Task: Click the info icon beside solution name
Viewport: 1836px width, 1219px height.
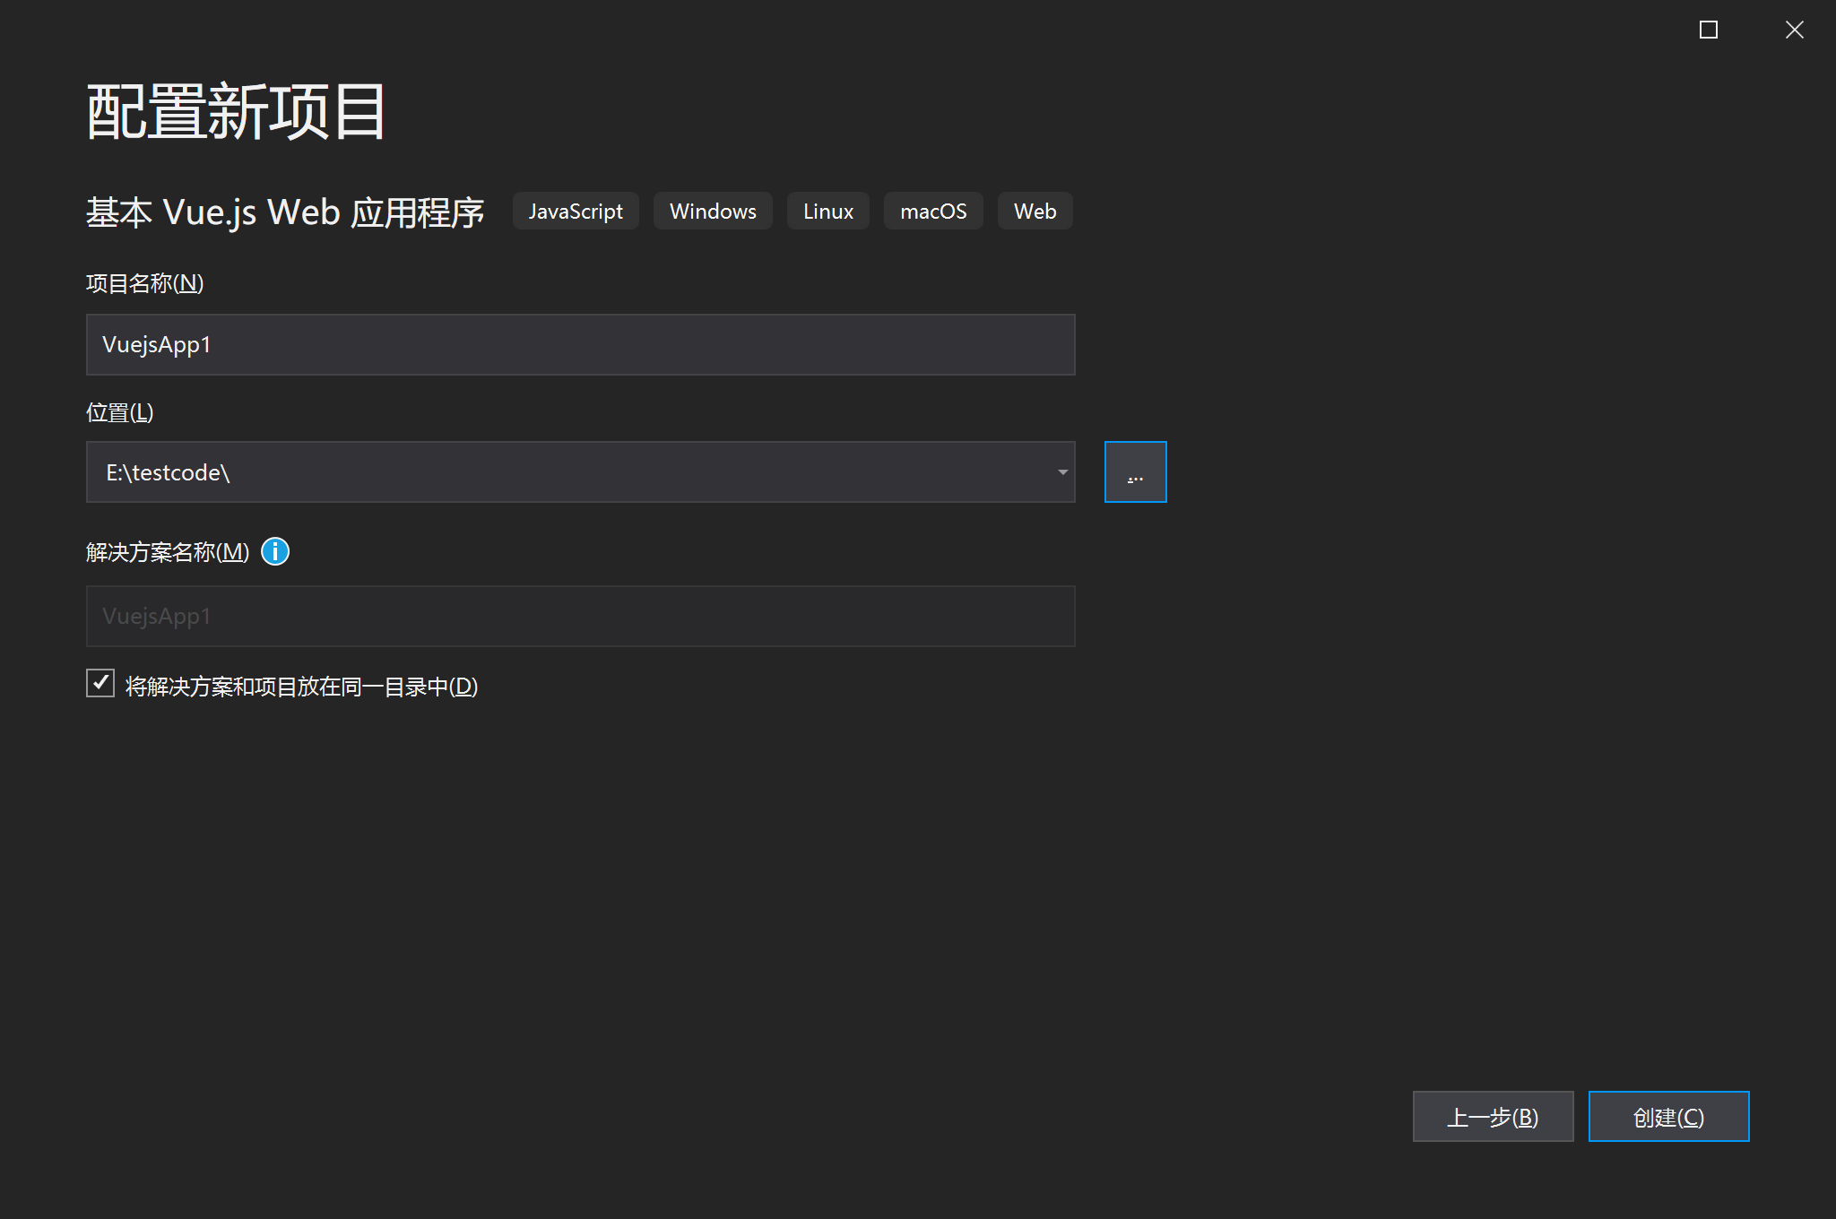Action: [x=275, y=551]
